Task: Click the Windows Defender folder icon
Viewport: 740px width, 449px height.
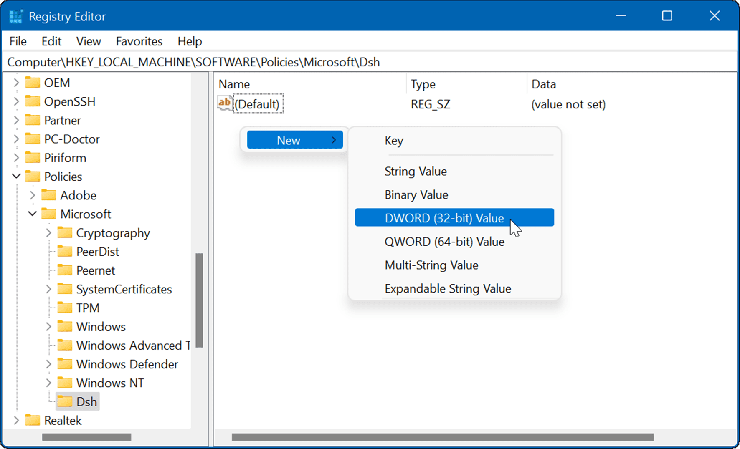Action: pyautogui.click(x=66, y=364)
